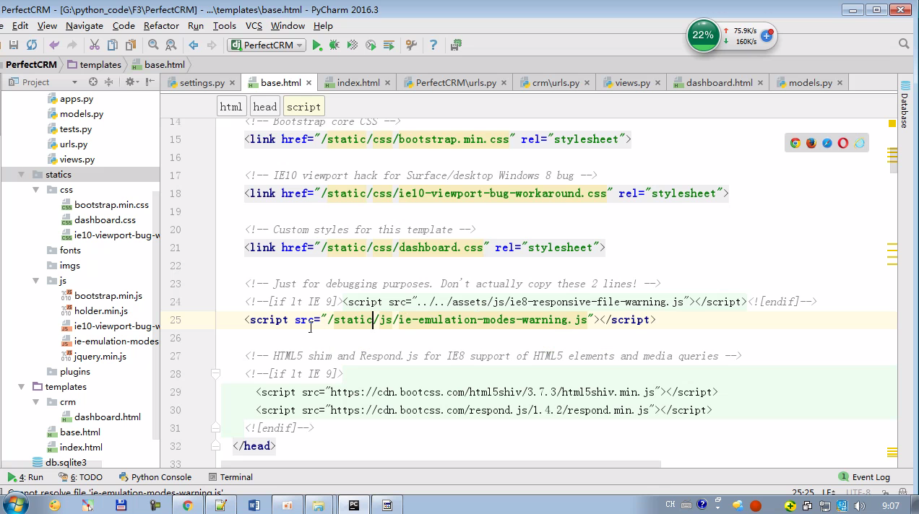Click the Save All floppy icon
Screen dimensions: 919x514
point(13,45)
